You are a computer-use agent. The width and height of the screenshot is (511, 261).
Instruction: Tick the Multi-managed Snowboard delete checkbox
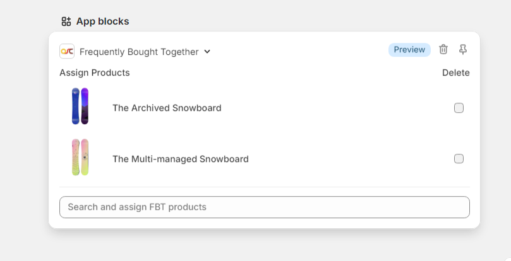[459, 159]
